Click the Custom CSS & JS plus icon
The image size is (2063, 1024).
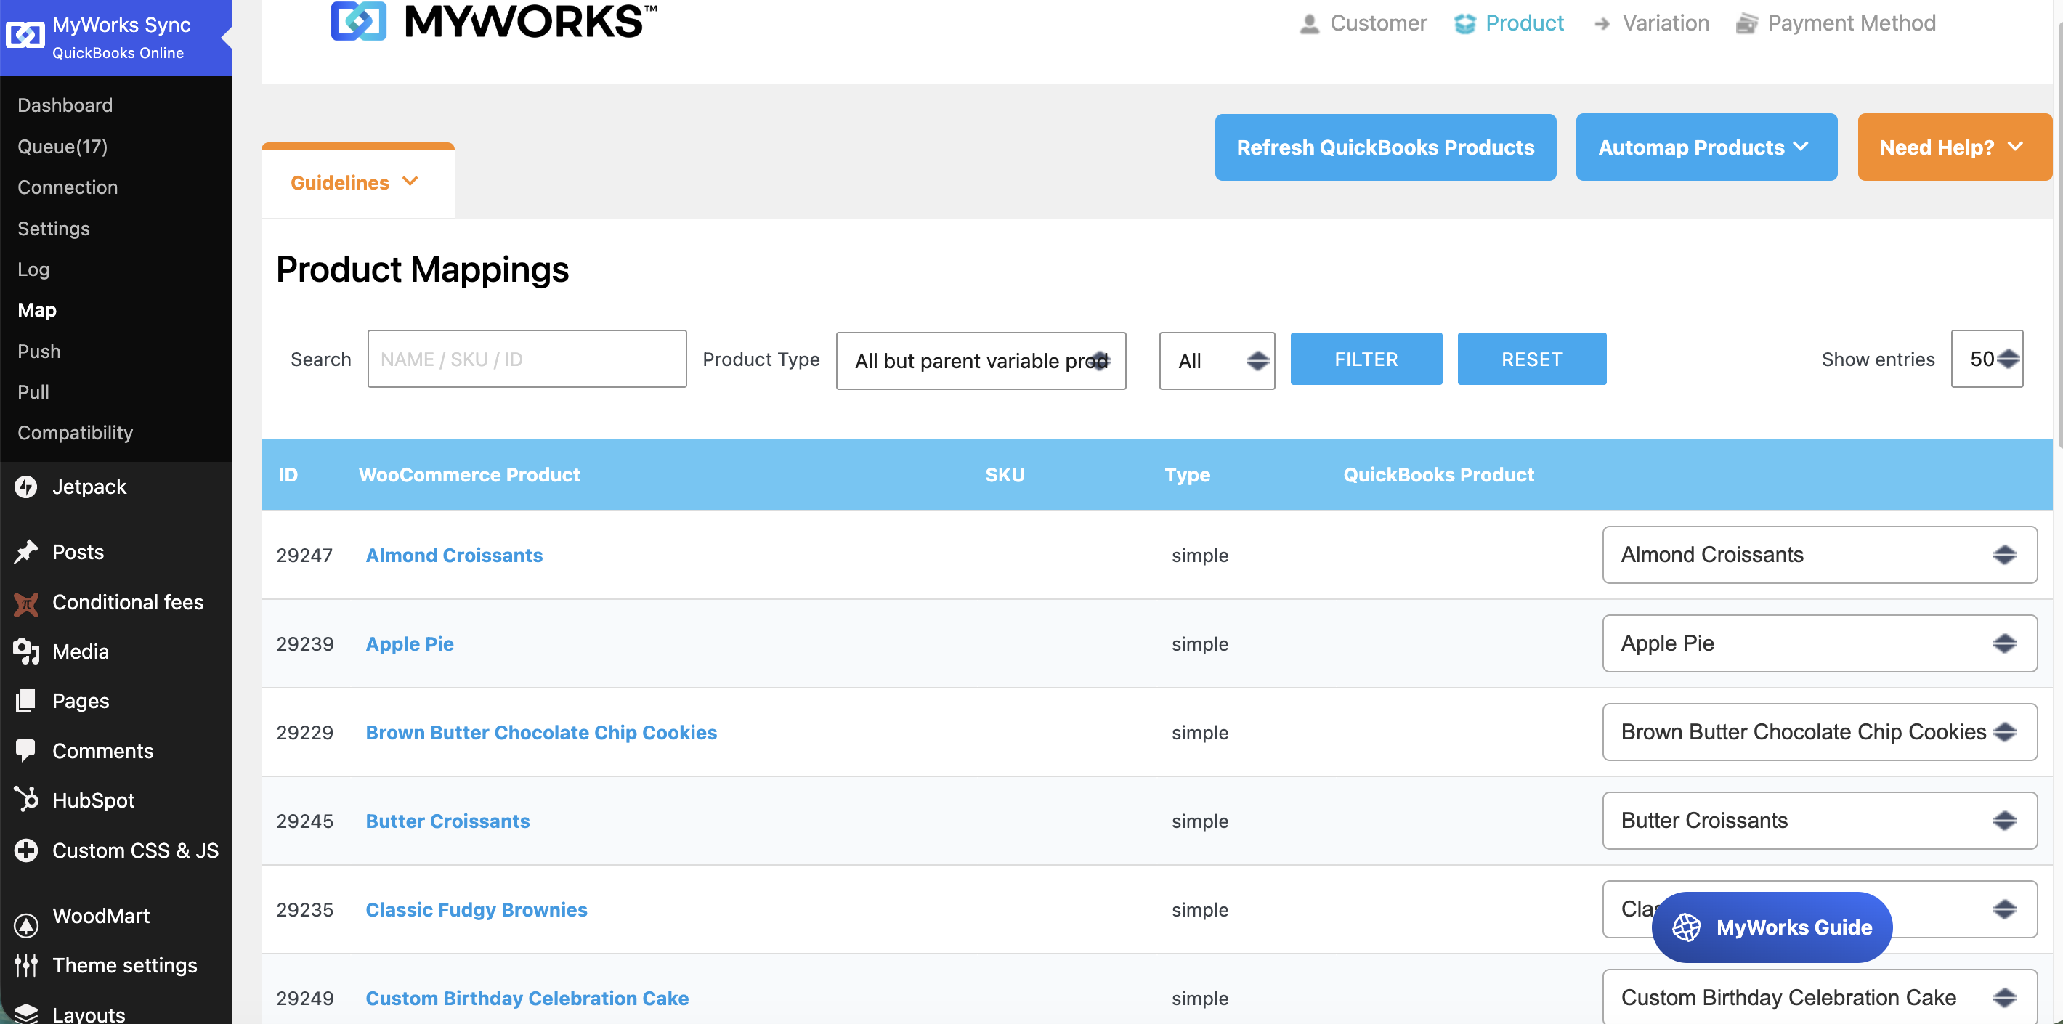point(26,850)
